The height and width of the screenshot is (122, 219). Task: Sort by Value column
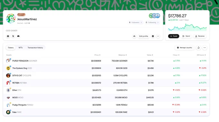click(x=150, y=55)
